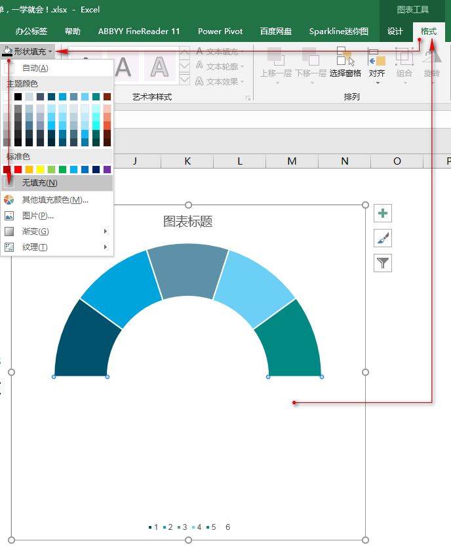
Task: Open the Text Outline (文本轮廓) dropdown
Action: (x=220, y=66)
